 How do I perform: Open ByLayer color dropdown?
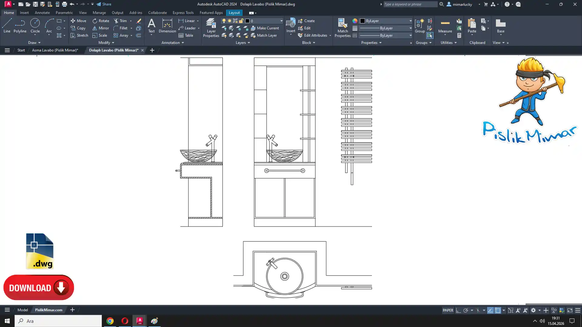[410, 21]
